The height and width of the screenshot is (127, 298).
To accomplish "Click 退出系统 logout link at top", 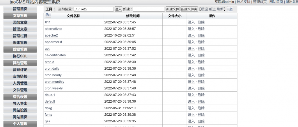I will point(291,2).
